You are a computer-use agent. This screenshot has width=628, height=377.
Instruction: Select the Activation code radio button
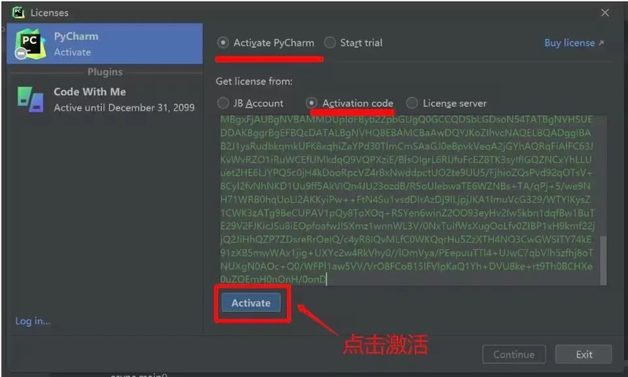(312, 103)
